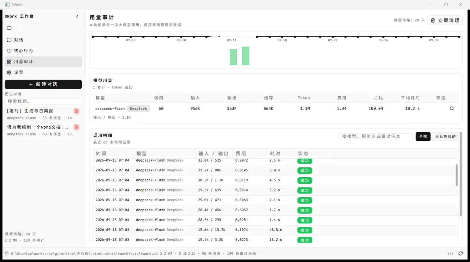The image size is (470, 262).
Task: Click the 成功 badge in the 48.8 s row
Action: tap(304, 230)
